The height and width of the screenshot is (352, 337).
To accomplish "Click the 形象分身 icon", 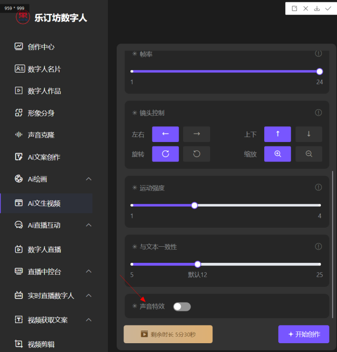I will [x=19, y=113].
